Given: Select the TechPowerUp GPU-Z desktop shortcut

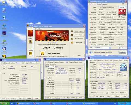Looking at the screenshot, I should click(x=4, y=41).
